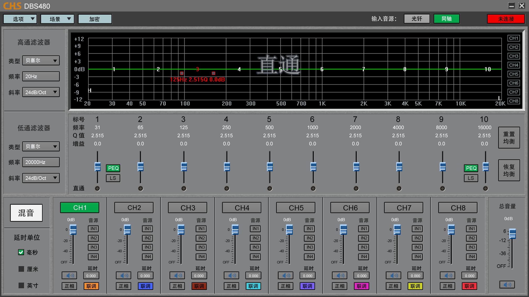
Task: Click high-pass 频率 20Hz field
Action: point(41,77)
